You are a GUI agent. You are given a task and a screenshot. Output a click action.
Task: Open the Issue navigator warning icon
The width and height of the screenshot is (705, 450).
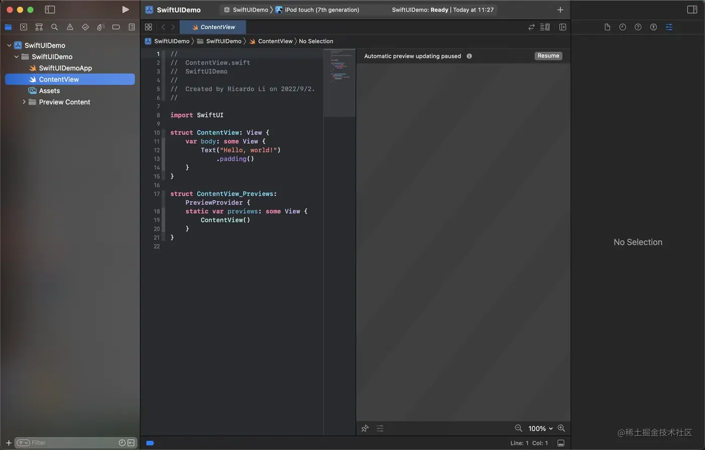[x=70, y=27]
